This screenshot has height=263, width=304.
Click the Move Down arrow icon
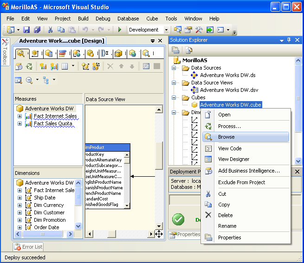(132, 66)
